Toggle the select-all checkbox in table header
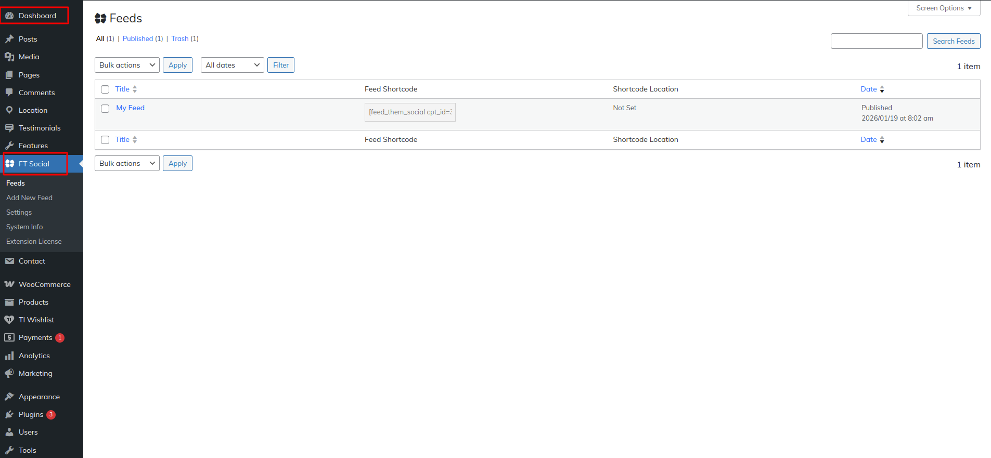 pos(105,89)
